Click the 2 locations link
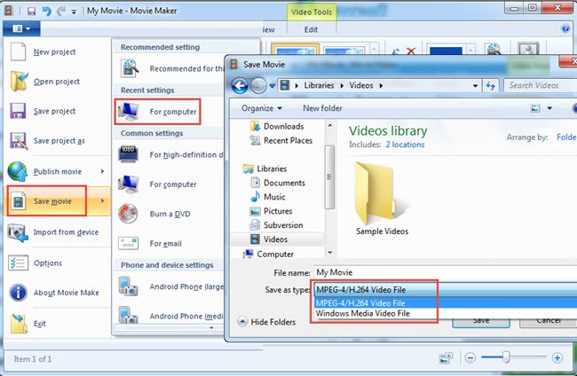 coord(405,145)
